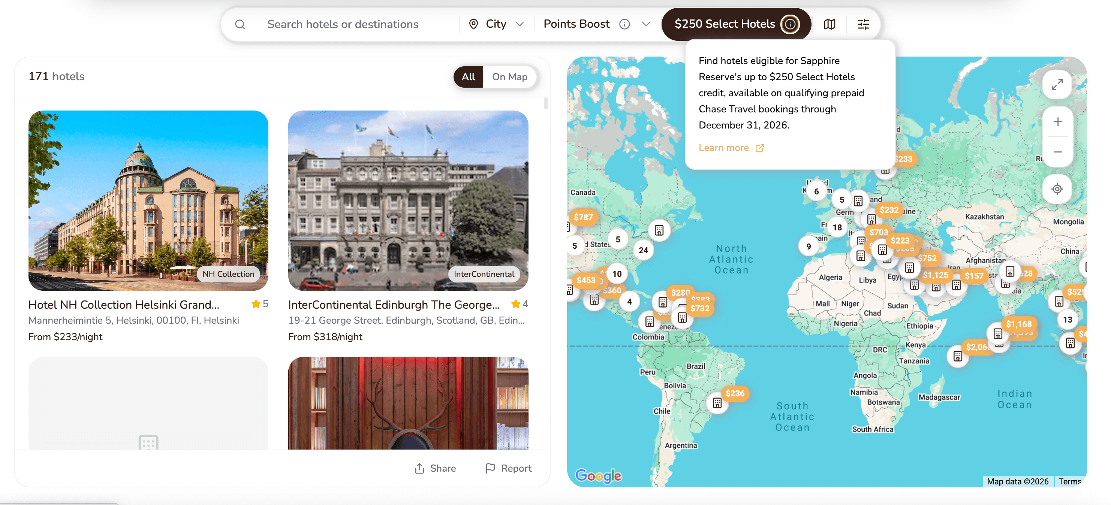Open the filters sliders icon
This screenshot has width=1111, height=505.
pos(863,24)
